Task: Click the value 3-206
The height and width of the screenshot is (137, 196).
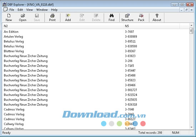Action: (x=129, y=61)
